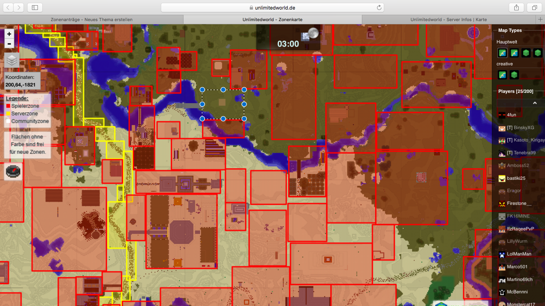Viewport: 545px width, 306px height.
Task: Open the map layers control
Action: [x=12, y=60]
